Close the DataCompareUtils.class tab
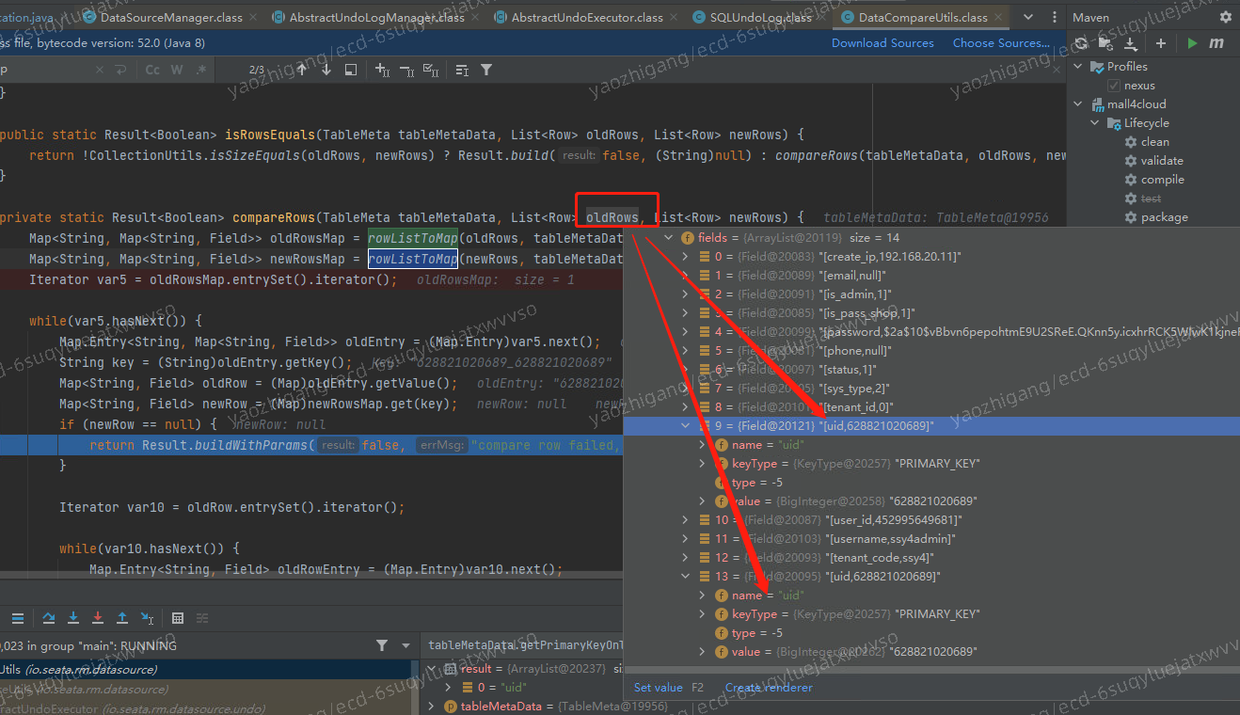 pos(998,17)
